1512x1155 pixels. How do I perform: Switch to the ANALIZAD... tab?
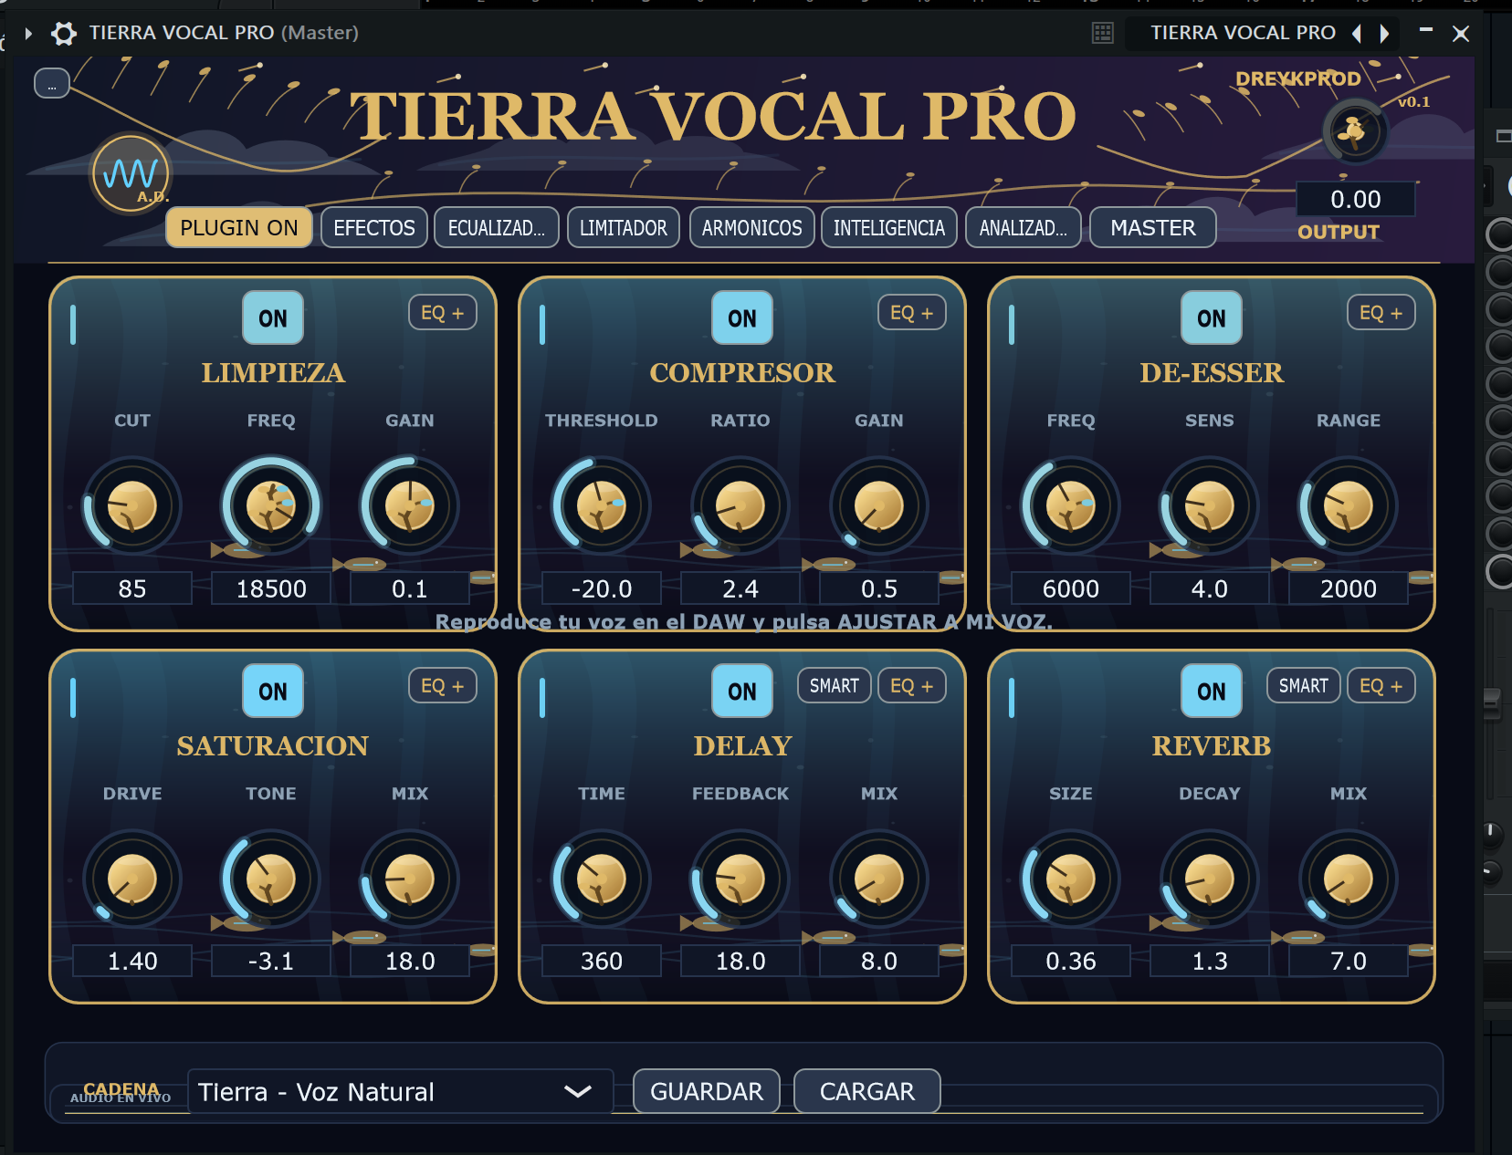(x=1024, y=227)
